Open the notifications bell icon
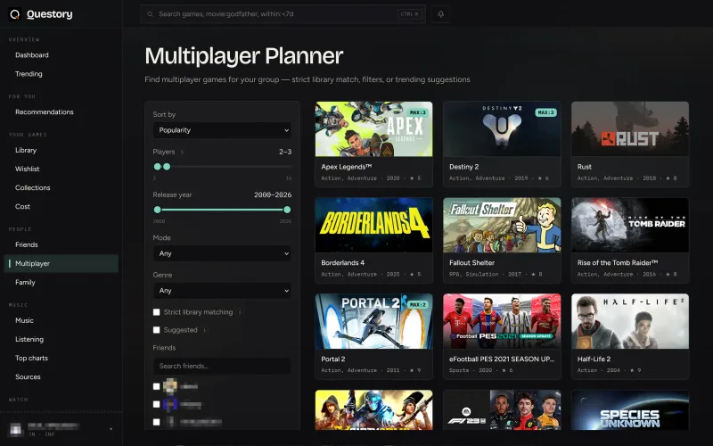Viewport: 713px width, 446px height. [440, 14]
